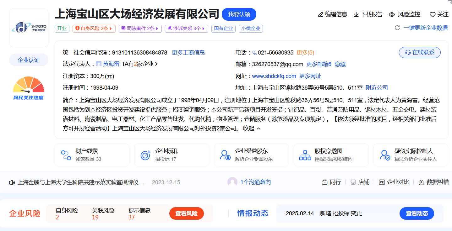This screenshot has width=452, height=231.
Task: Expand the 自身风险 2条 tag
Action: (x=94, y=29)
